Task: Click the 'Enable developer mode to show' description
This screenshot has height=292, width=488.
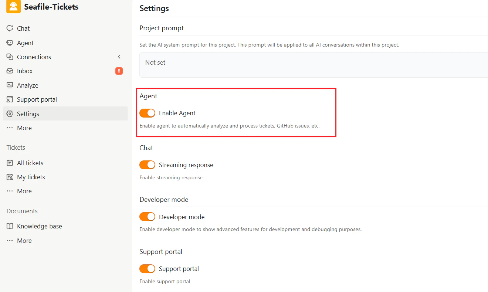Action: 250,229
